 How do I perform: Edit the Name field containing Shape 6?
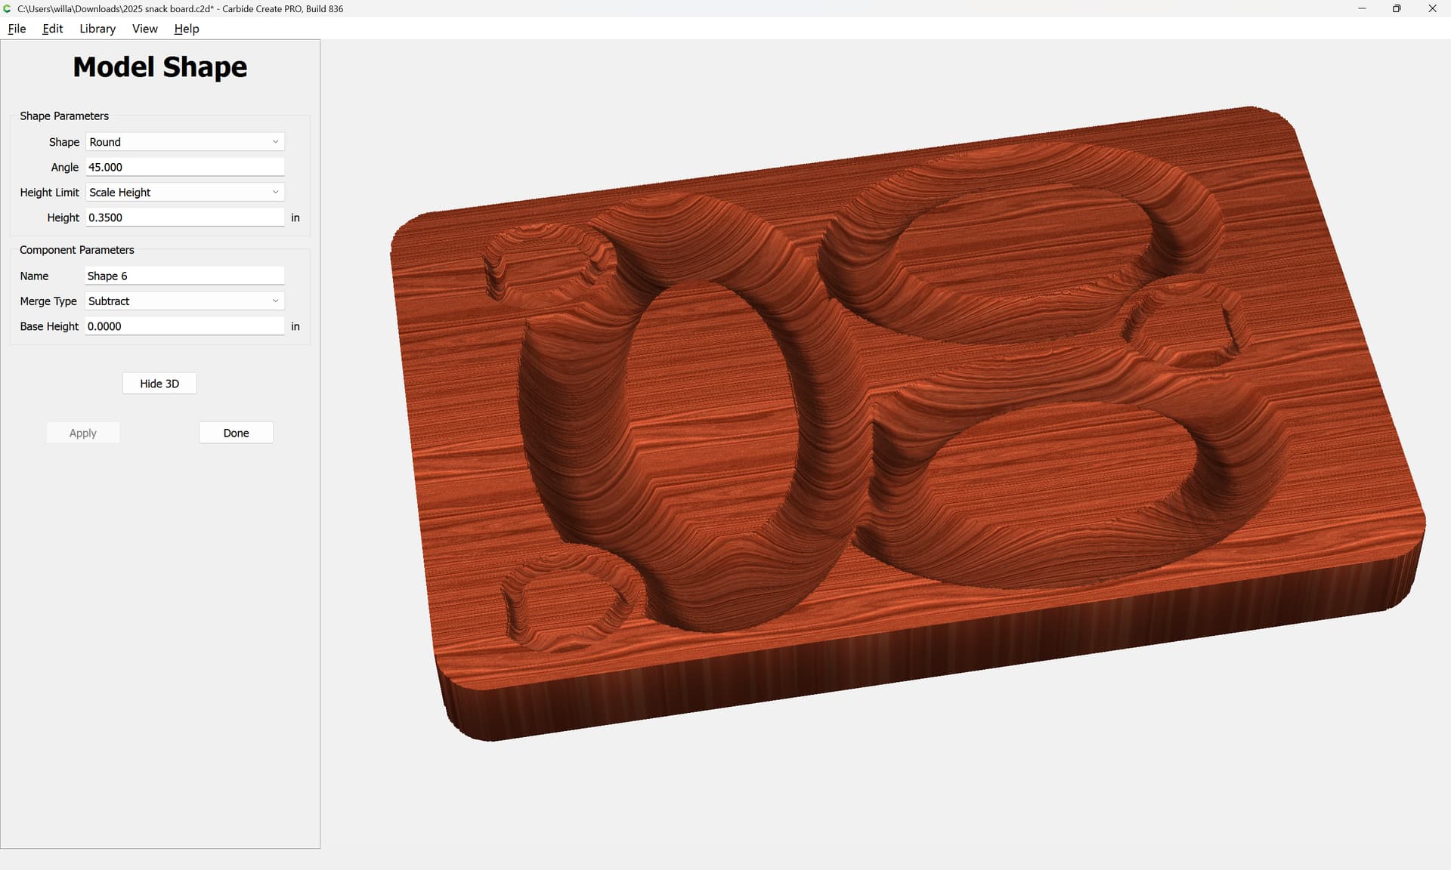184,276
